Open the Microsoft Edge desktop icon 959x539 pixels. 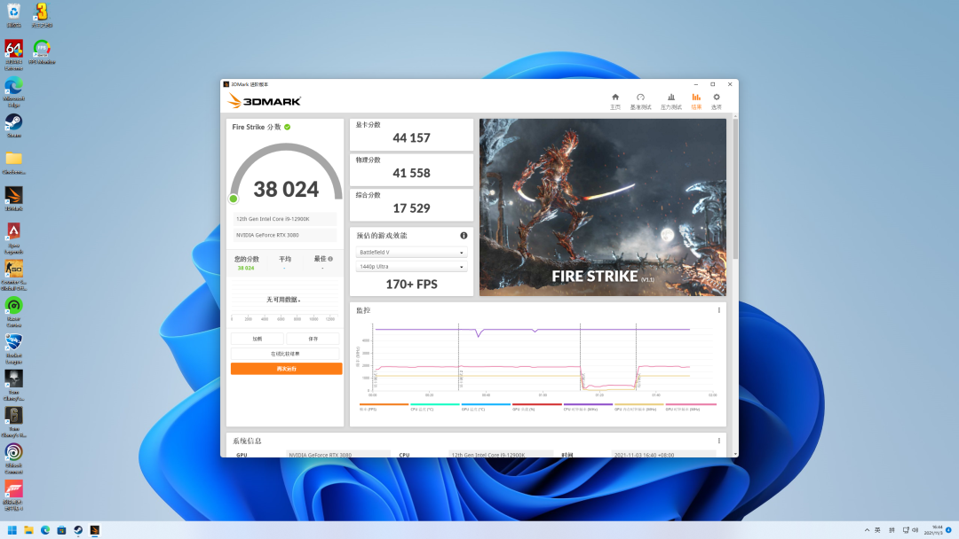click(13, 91)
